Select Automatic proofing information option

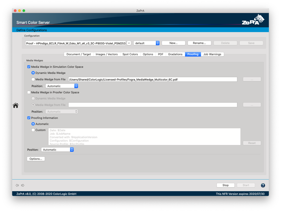point(33,124)
